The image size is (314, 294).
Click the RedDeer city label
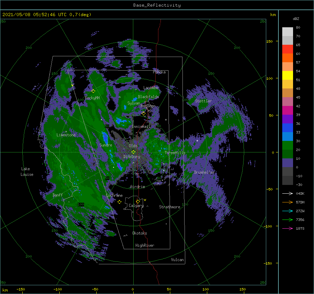(x=148, y=106)
